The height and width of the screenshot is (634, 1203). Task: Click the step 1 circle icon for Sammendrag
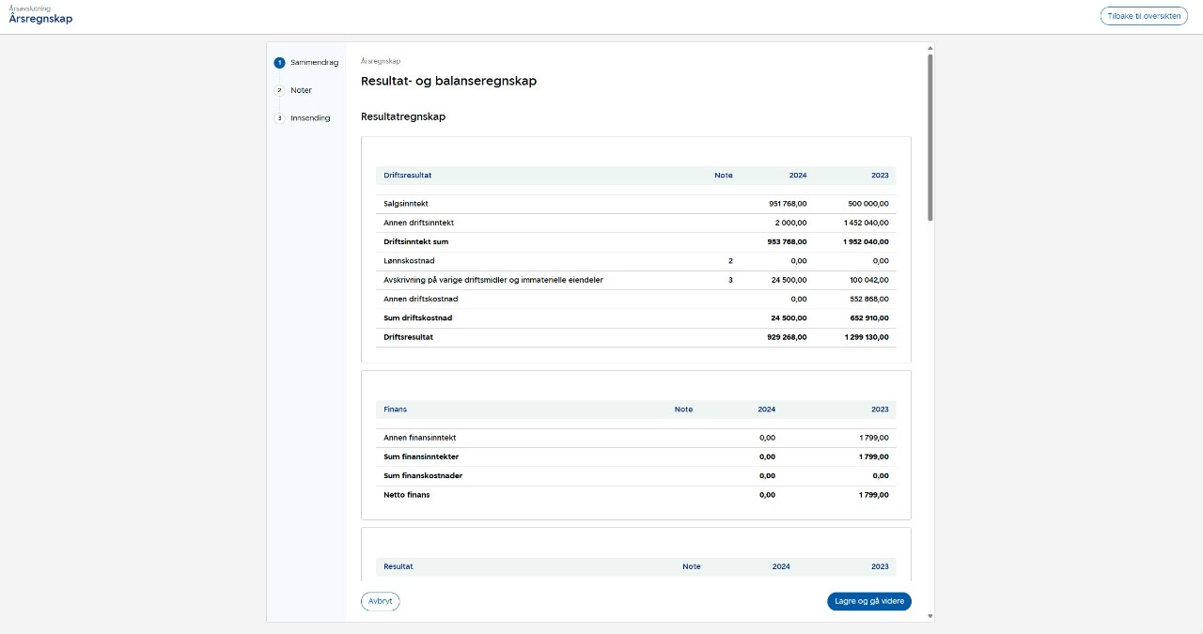(279, 63)
